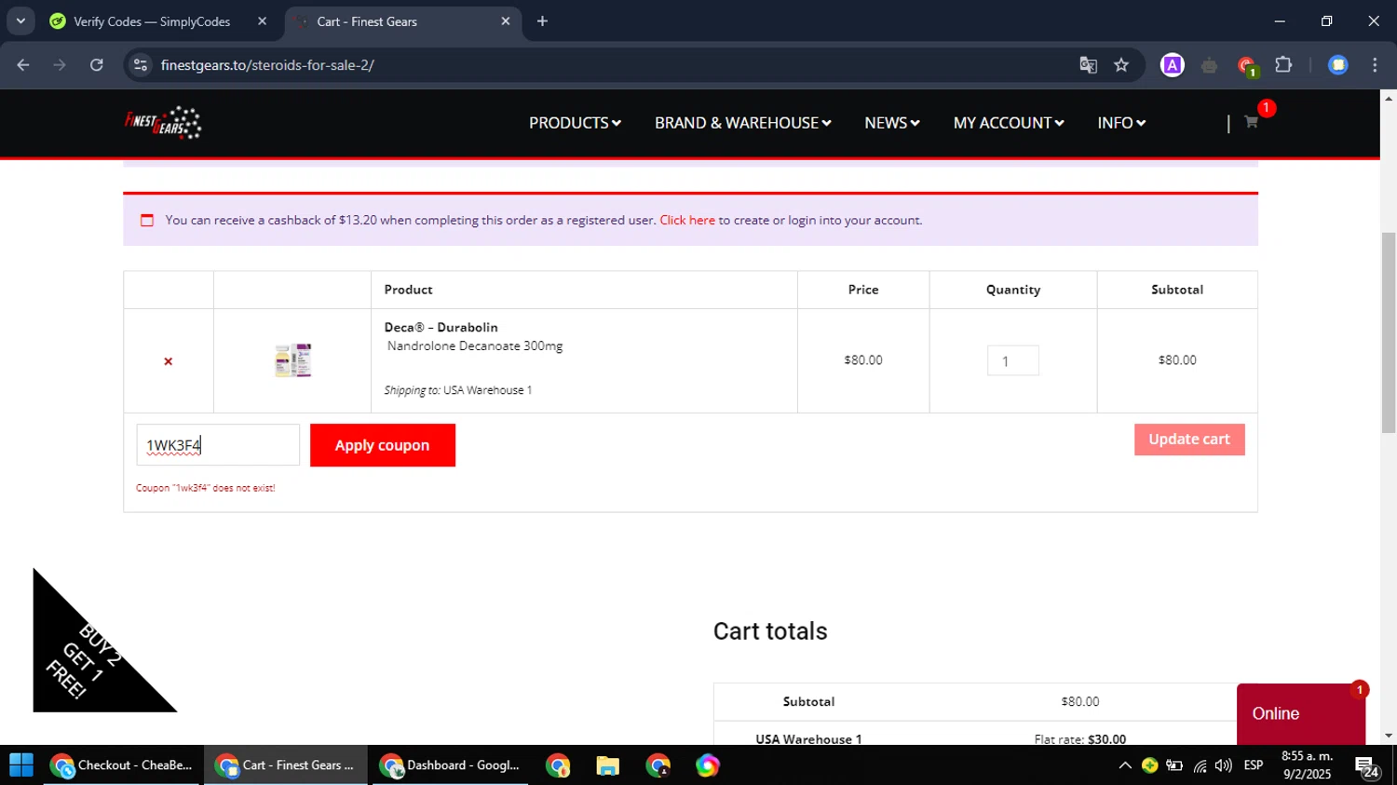Viewport: 1397px width, 785px height.
Task: Open the Deca® – Durabolin product link
Action: tap(441, 328)
